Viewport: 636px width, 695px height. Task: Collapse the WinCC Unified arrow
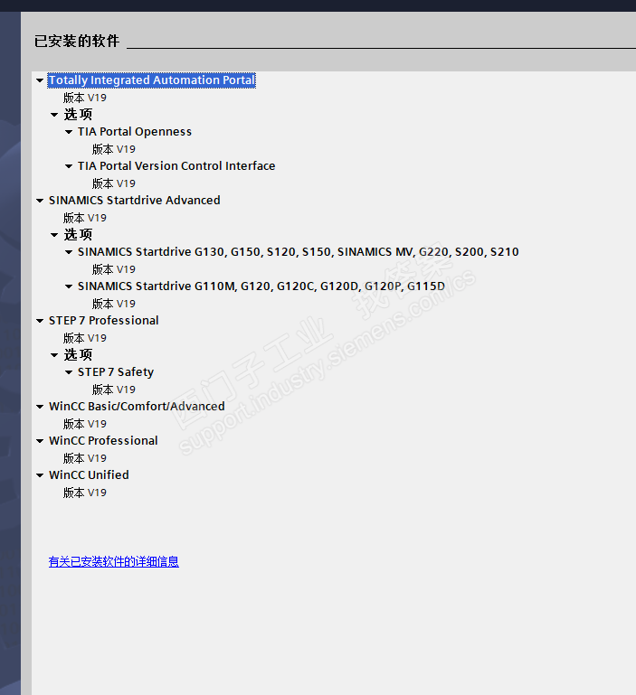pyautogui.click(x=40, y=475)
